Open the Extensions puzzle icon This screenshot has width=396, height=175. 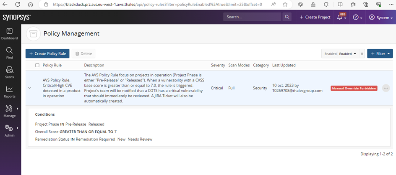click(326, 4)
